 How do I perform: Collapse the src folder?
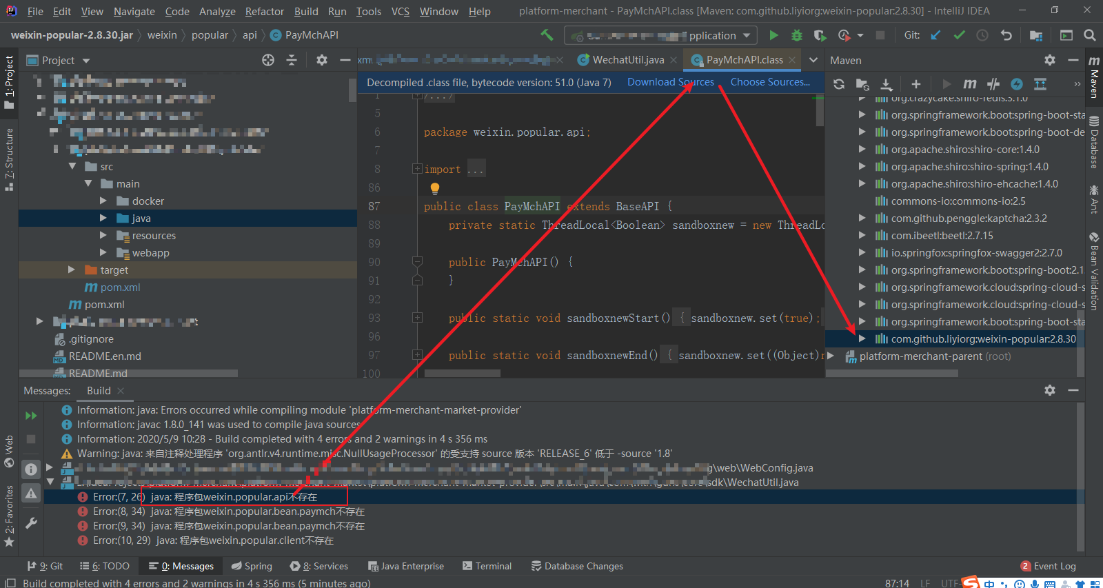tap(72, 167)
